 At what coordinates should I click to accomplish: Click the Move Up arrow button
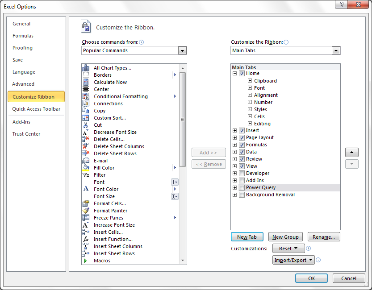tap(351, 152)
